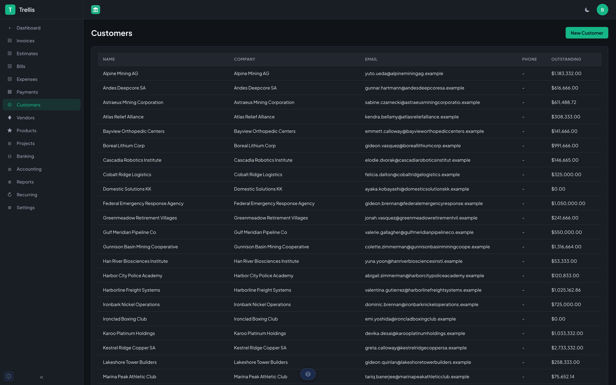Viewport: 616px width, 385px height.
Task: Open the bank building icon in header
Action: click(95, 9)
